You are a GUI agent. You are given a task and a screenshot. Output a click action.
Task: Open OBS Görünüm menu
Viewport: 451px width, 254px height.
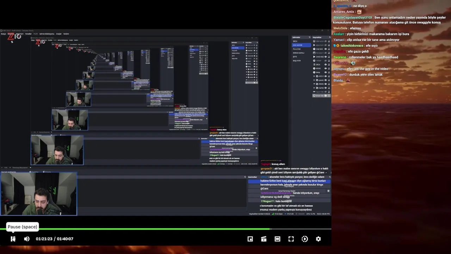pos(20,34)
